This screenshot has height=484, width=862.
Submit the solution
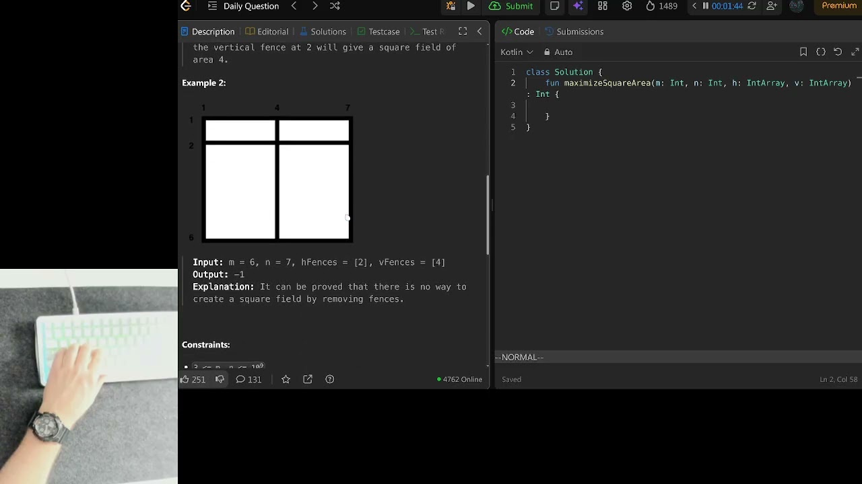pyautogui.click(x=511, y=6)
